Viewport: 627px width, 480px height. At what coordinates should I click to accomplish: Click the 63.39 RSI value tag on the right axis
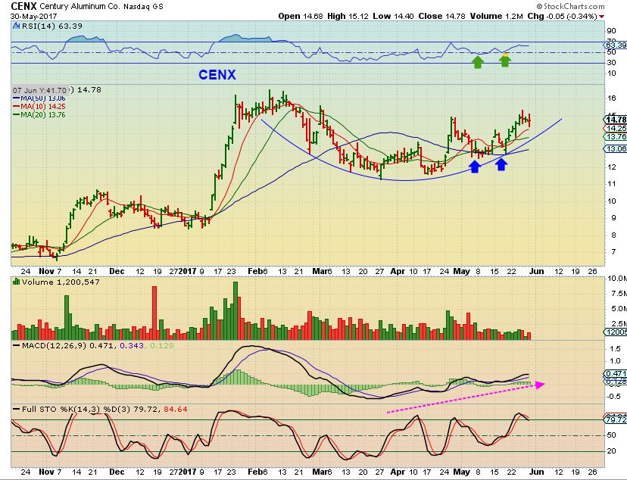[x=616, y=45]
